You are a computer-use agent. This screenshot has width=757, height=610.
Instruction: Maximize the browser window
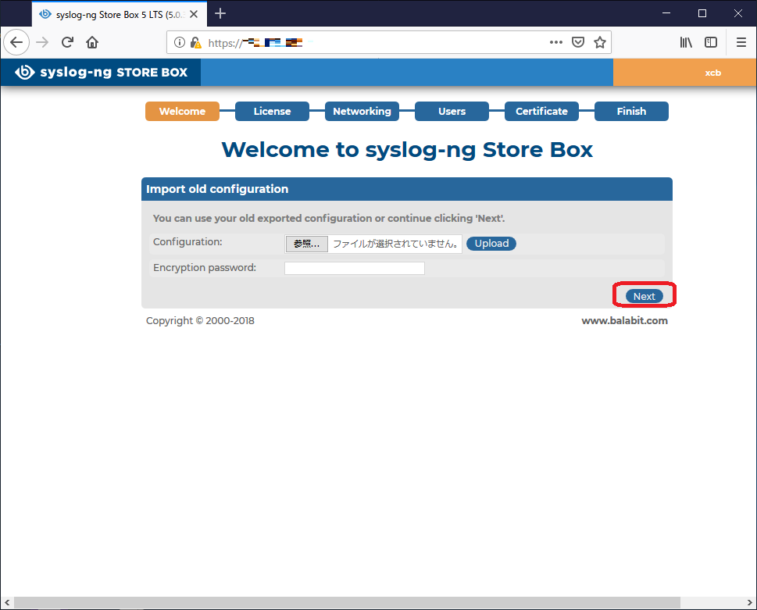[702, 13]
